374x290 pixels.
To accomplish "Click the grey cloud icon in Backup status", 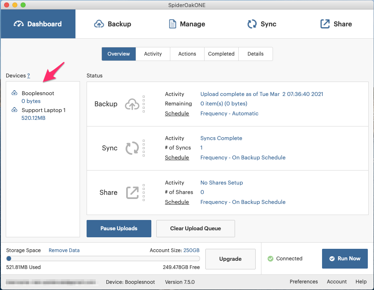I will pyautogui.click(x=132, y=104).
